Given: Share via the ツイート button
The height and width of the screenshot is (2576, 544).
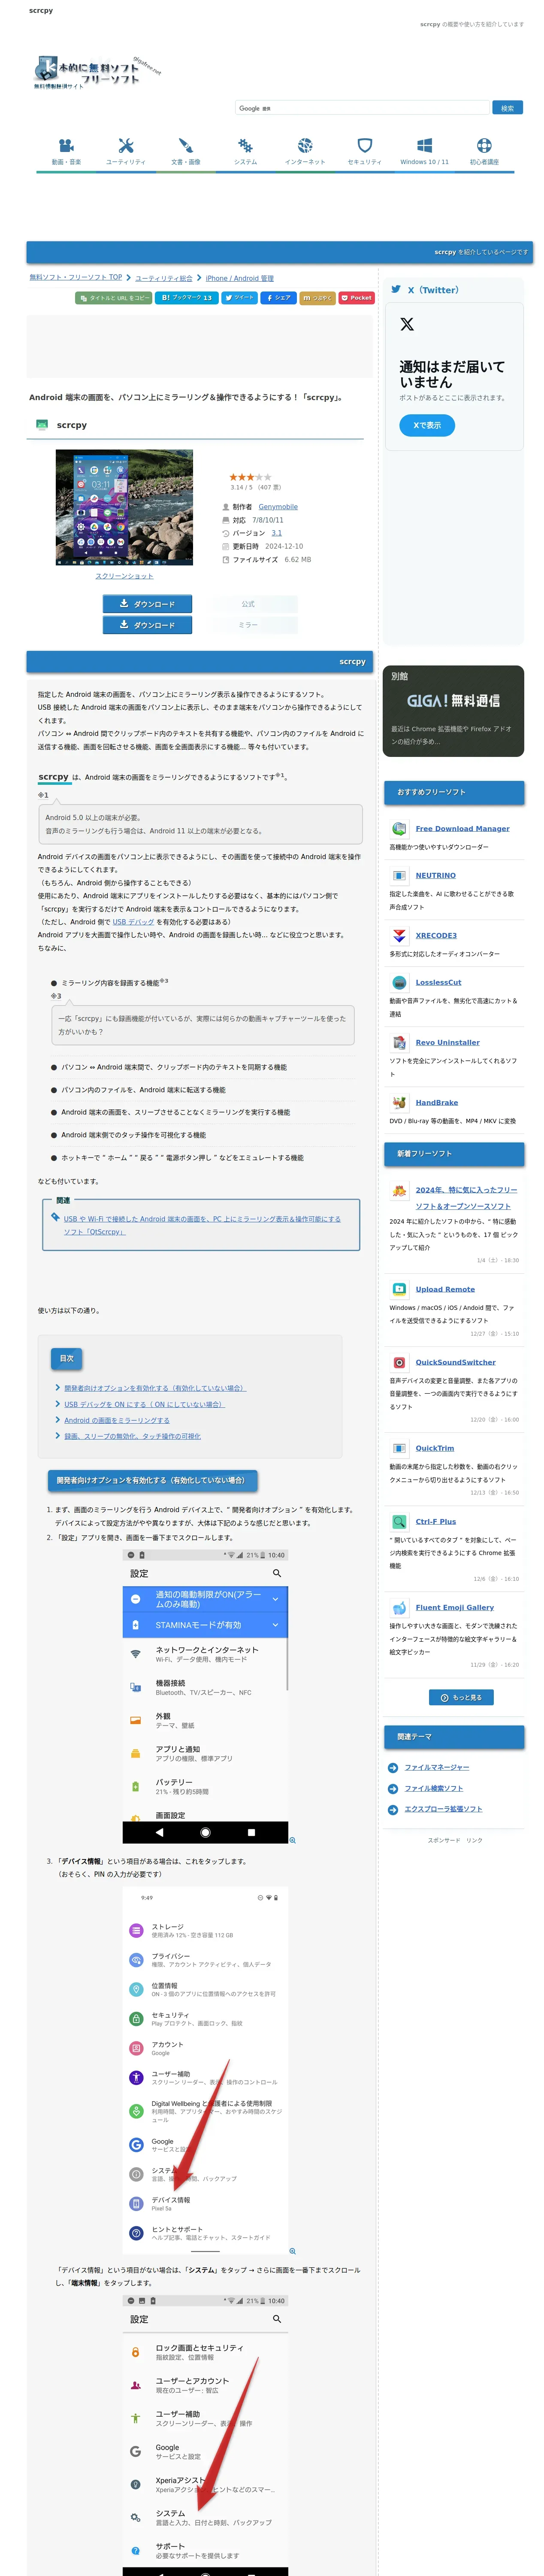Looking at the screenshot, I should point(240,298).
